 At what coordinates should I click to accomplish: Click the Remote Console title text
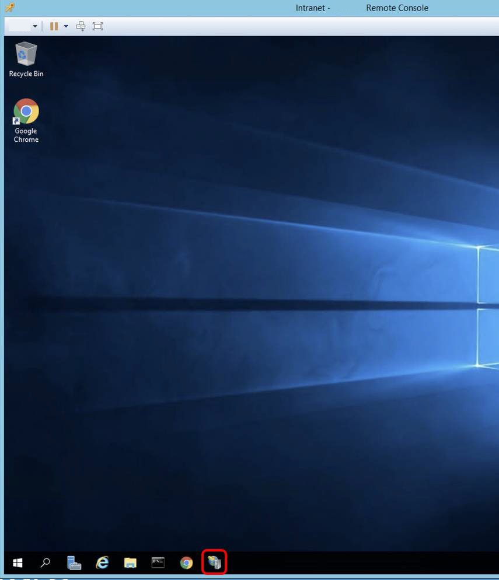click(397, 8)
